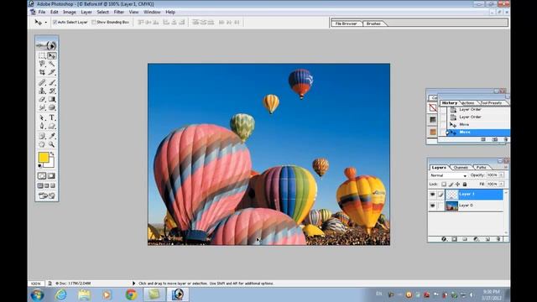
Task: Select the Healing Brush tool
Action: [42, 82]
